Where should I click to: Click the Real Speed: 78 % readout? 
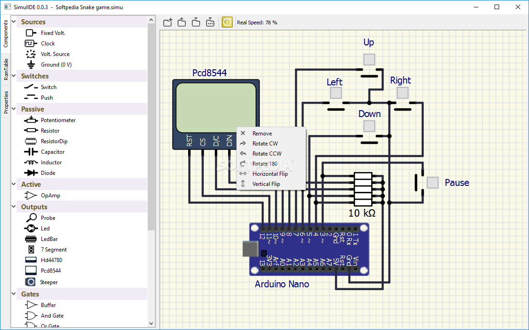[x=257, y=22]
